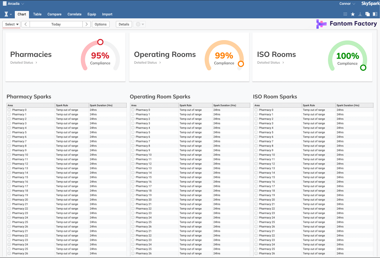Select Pharmacy 7 row in Pharmacy Sparks
This screenshot has width=380, height=258.
pyautogui.click(x=66, y=141)
